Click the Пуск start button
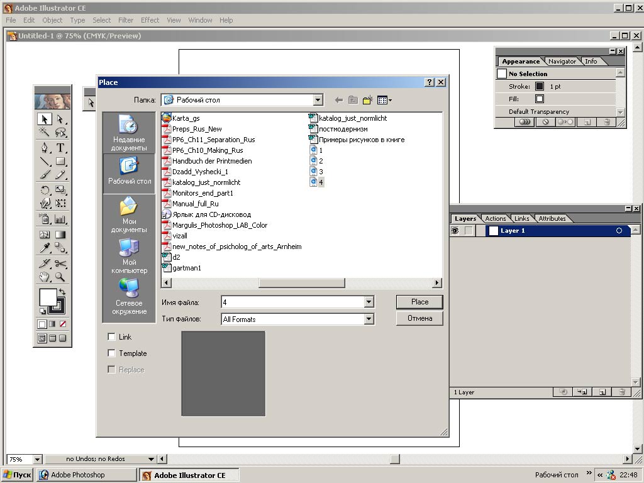Screen dimensions: 644x483 (17, 475)
